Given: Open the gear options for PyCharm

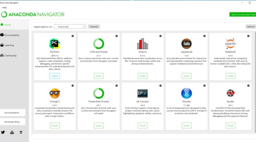Looking at the screenshot, I should 73,36.
